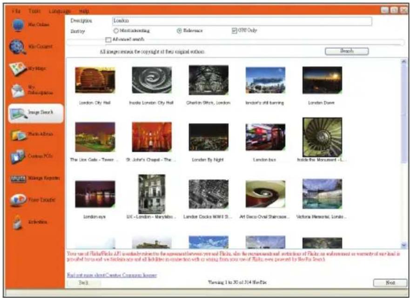Select the London Docks WWII thumbnail
This screenshot has width=410, height=298.
(208, 194)
